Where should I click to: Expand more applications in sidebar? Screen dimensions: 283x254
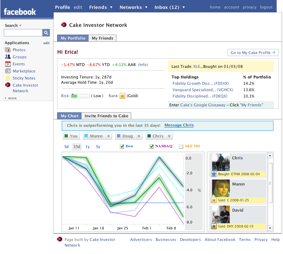click(x=11, y=98)
